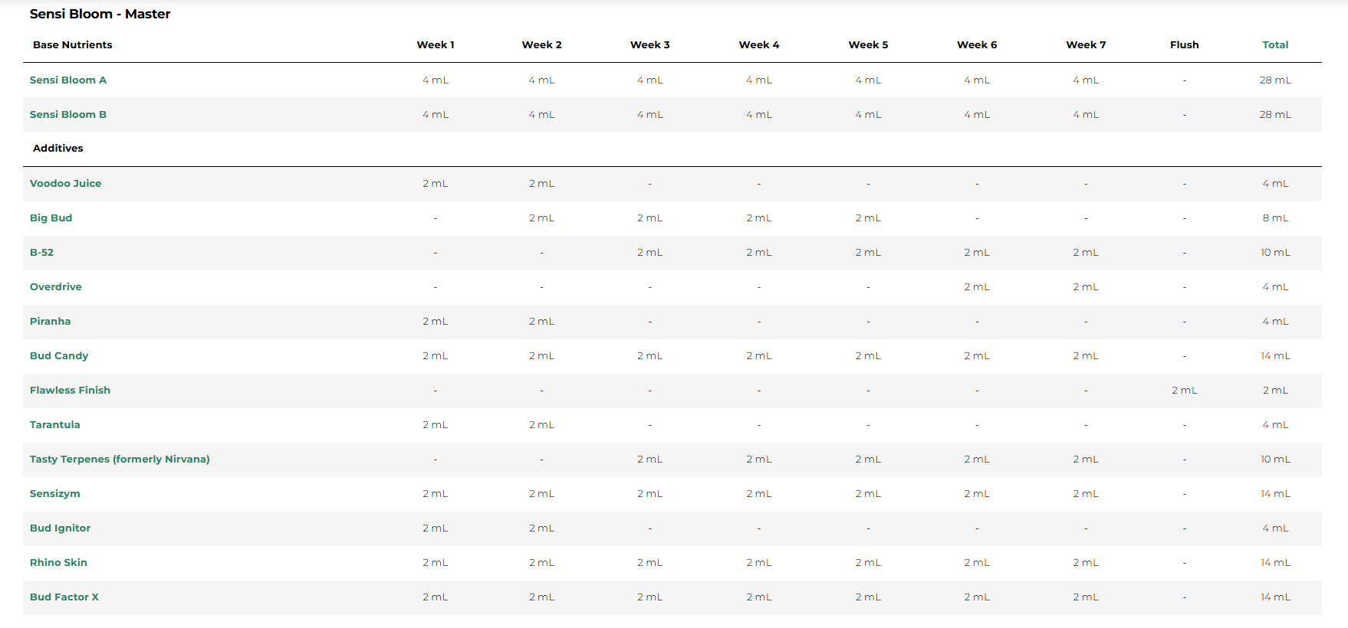
Task: Open the Sensizym link
Action: click(x=54, y=494)
